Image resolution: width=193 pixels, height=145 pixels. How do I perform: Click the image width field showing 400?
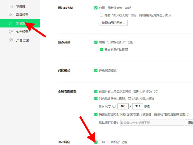click(123, 106)
